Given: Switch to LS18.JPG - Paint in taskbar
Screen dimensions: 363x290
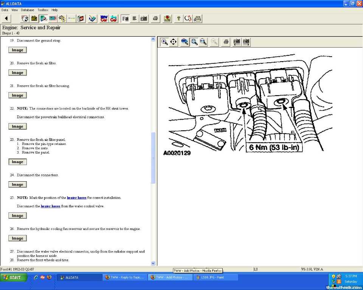Looking at the screenshot, I should [216, 278].
